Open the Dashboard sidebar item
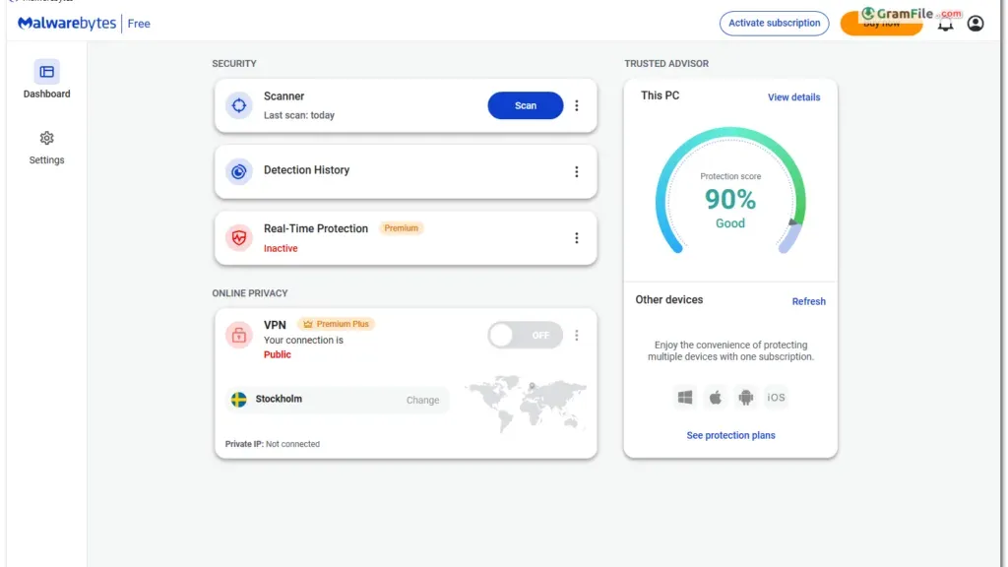Screen dimensions: 1008x567 coord(47,80)
